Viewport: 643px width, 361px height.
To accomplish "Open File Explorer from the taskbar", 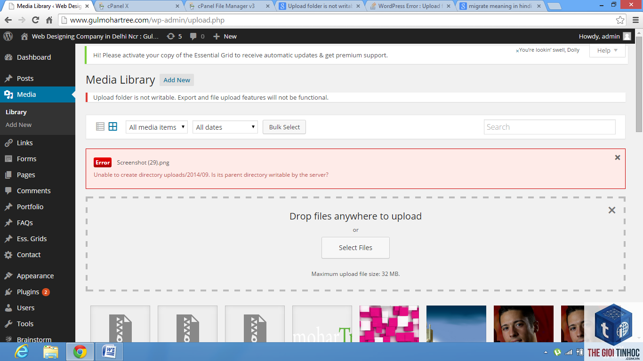I will (x=50, y=352).
